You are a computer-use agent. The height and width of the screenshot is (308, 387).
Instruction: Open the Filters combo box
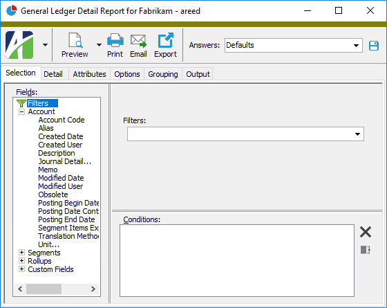pyautogui.click(x=245, y=134)
